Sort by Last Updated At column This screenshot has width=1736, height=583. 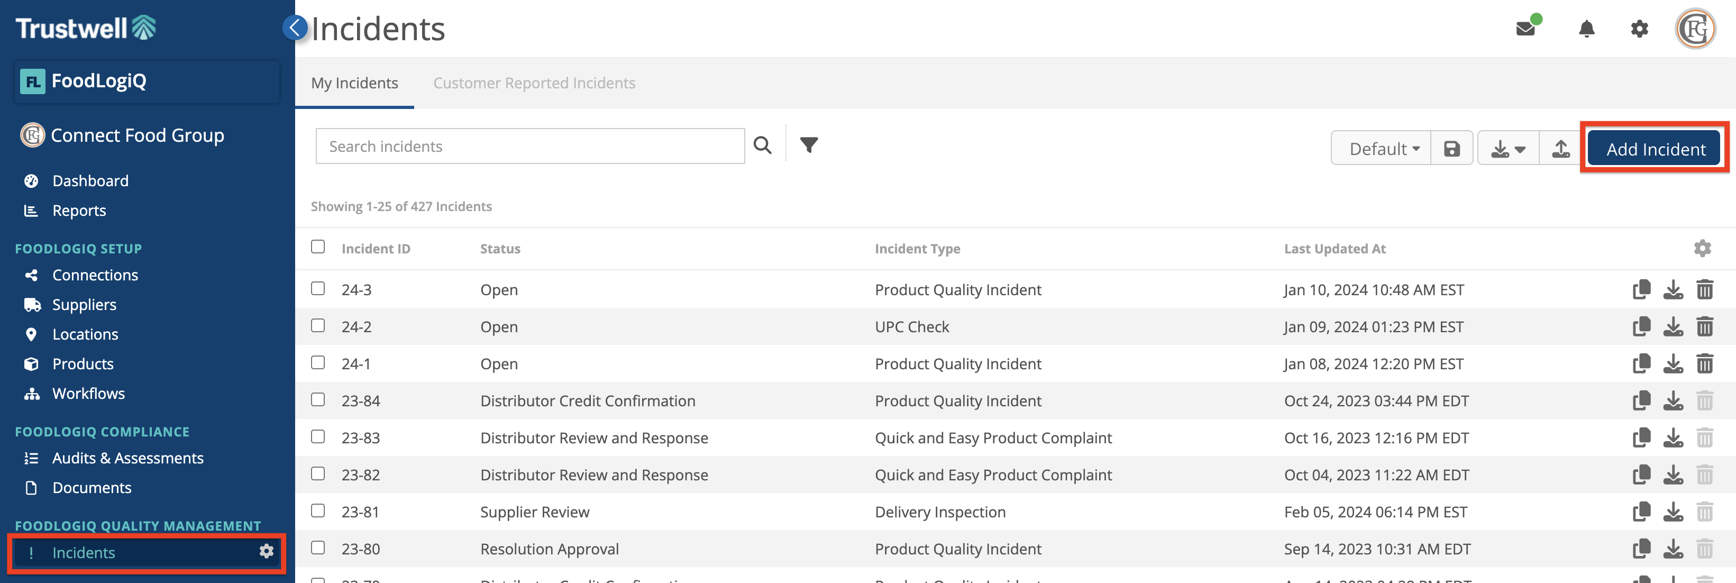[x=1335, y=248]
